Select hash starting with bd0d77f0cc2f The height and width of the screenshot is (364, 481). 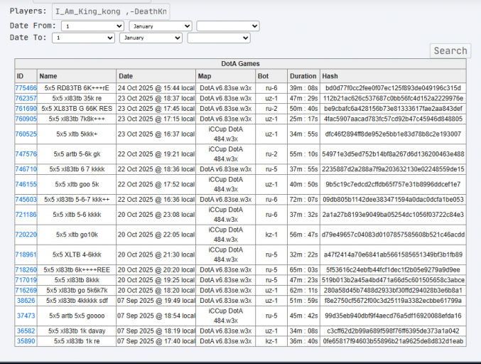click(393, 88)
